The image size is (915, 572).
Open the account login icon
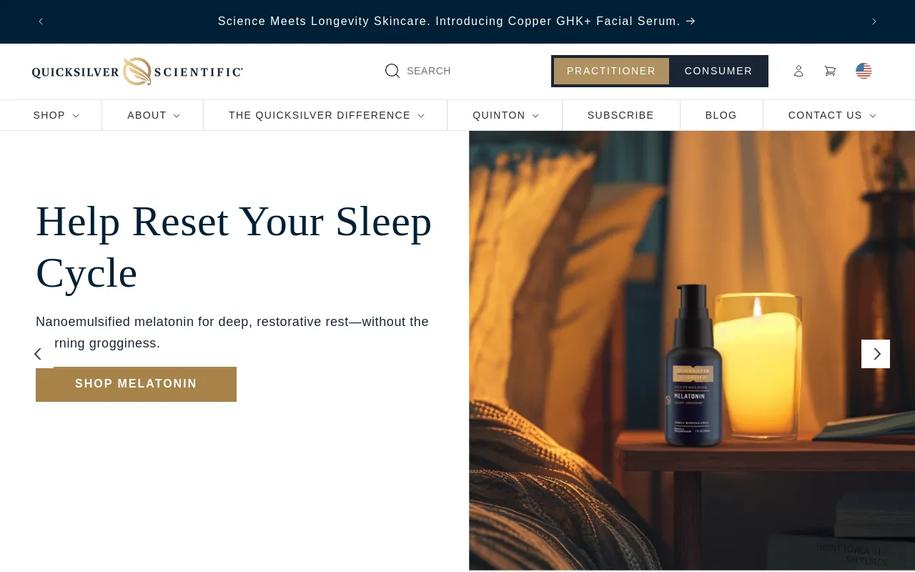click(x=798, y=71)
